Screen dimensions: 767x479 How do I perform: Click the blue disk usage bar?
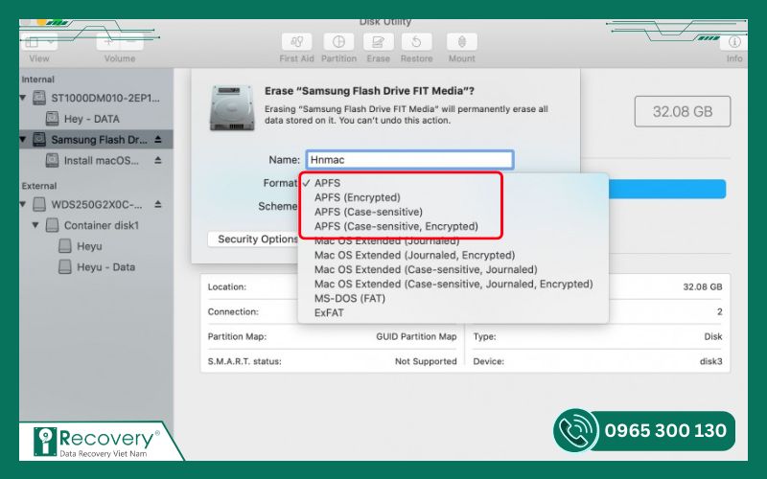point(667,189)
